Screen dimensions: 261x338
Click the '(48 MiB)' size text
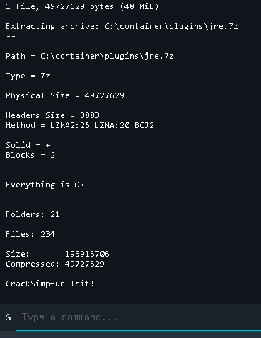point(139,6)
